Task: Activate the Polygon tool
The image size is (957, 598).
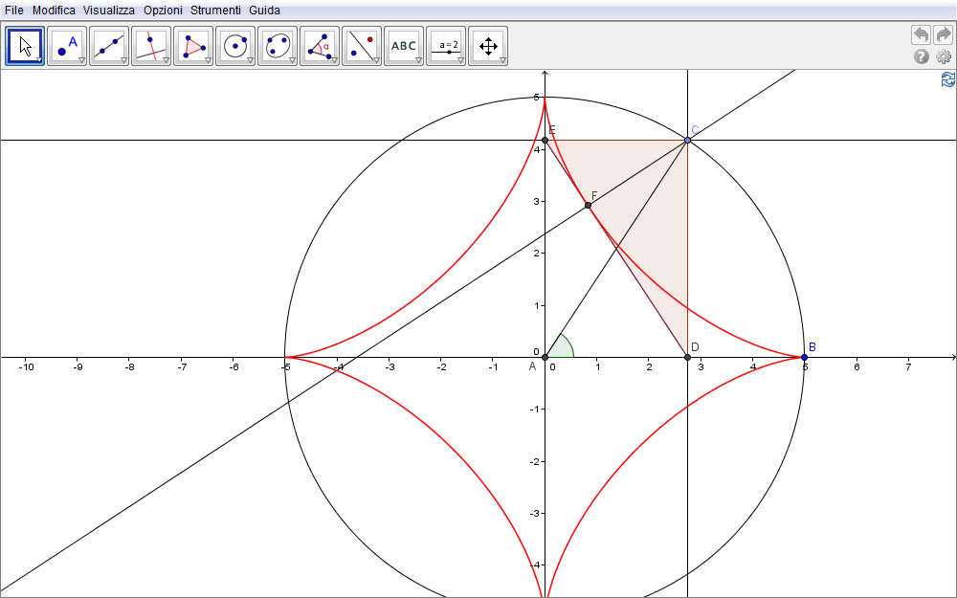Action: [x=193, y=45]
